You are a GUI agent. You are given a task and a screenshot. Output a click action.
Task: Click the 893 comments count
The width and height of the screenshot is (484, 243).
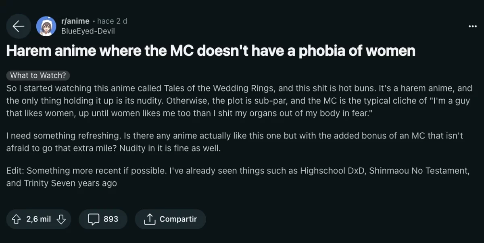(111, 219)
